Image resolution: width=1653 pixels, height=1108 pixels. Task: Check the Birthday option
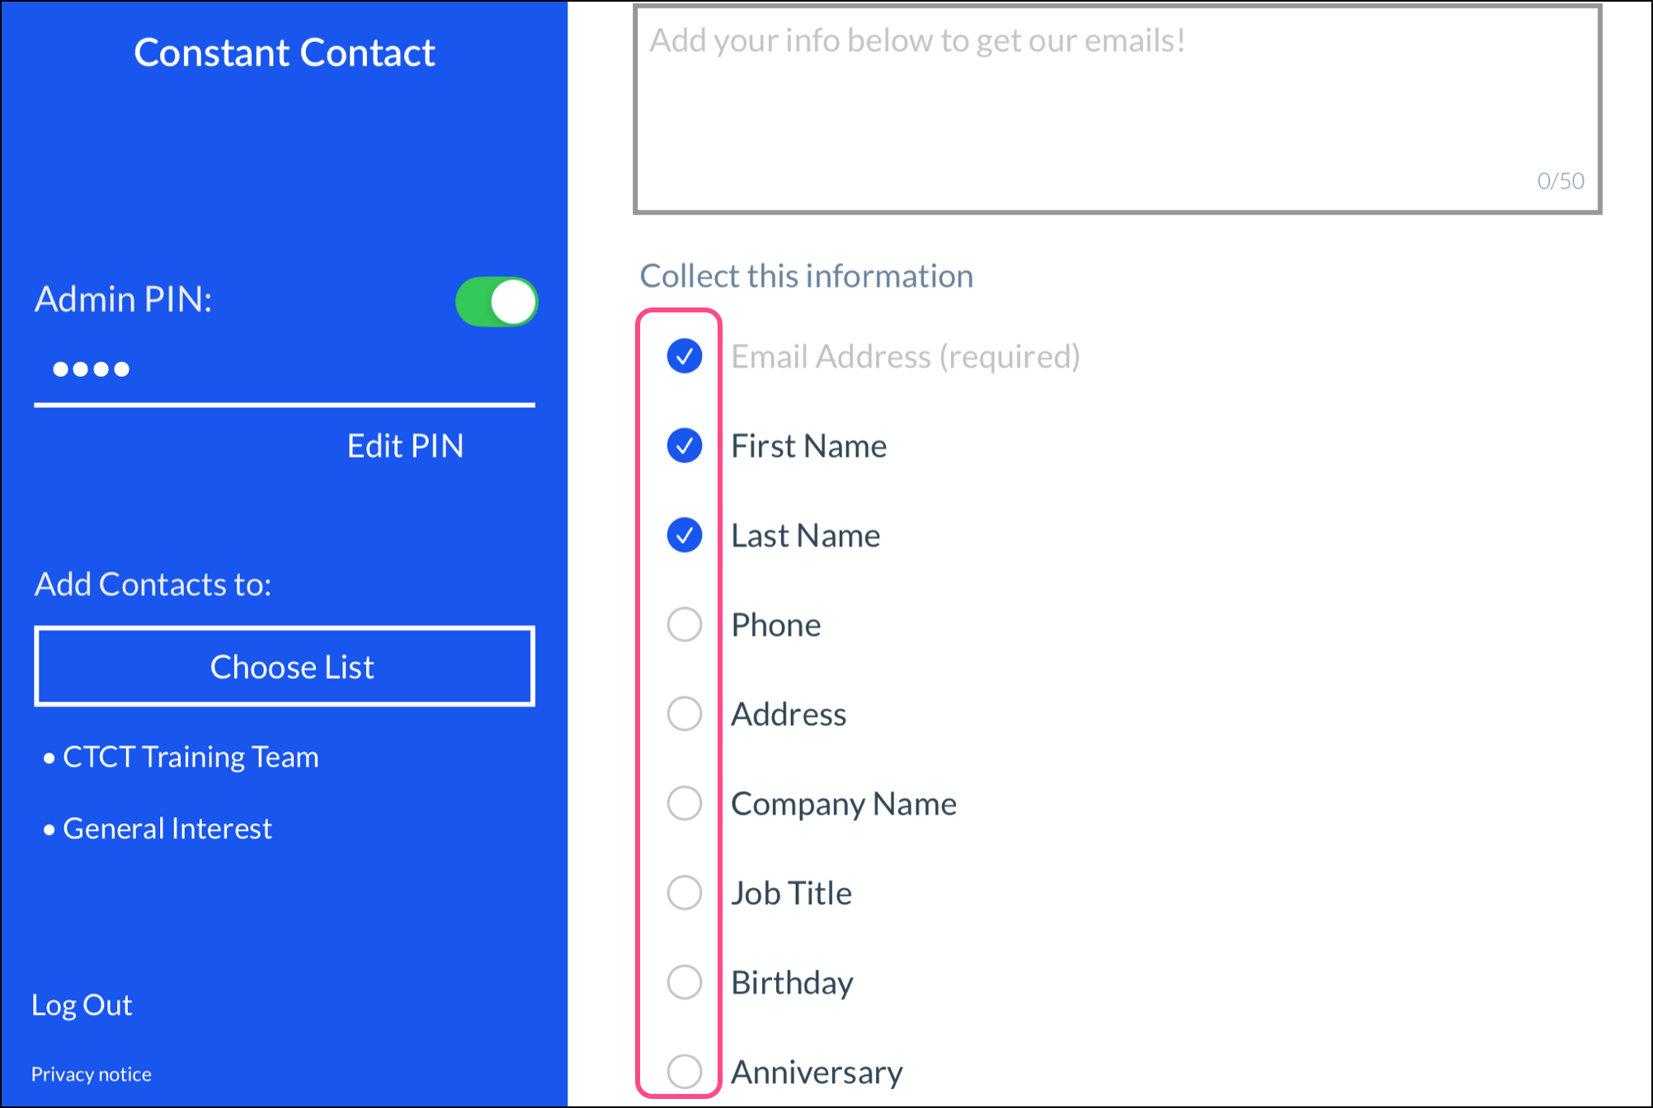click(685, 983)
